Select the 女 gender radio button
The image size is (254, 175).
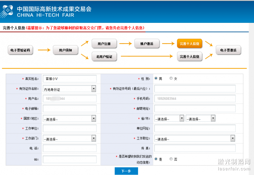[x=171, y=78]
